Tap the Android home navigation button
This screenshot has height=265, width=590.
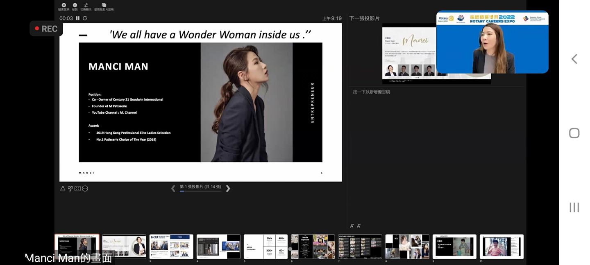pyautogui.click(x=574, y=133)
